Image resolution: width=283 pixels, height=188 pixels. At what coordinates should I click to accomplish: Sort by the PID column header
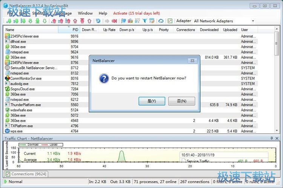(69, 30)
